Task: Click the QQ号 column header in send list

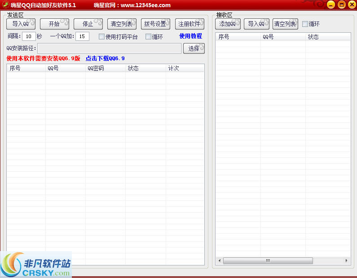Action: click(x=66, y=68)
